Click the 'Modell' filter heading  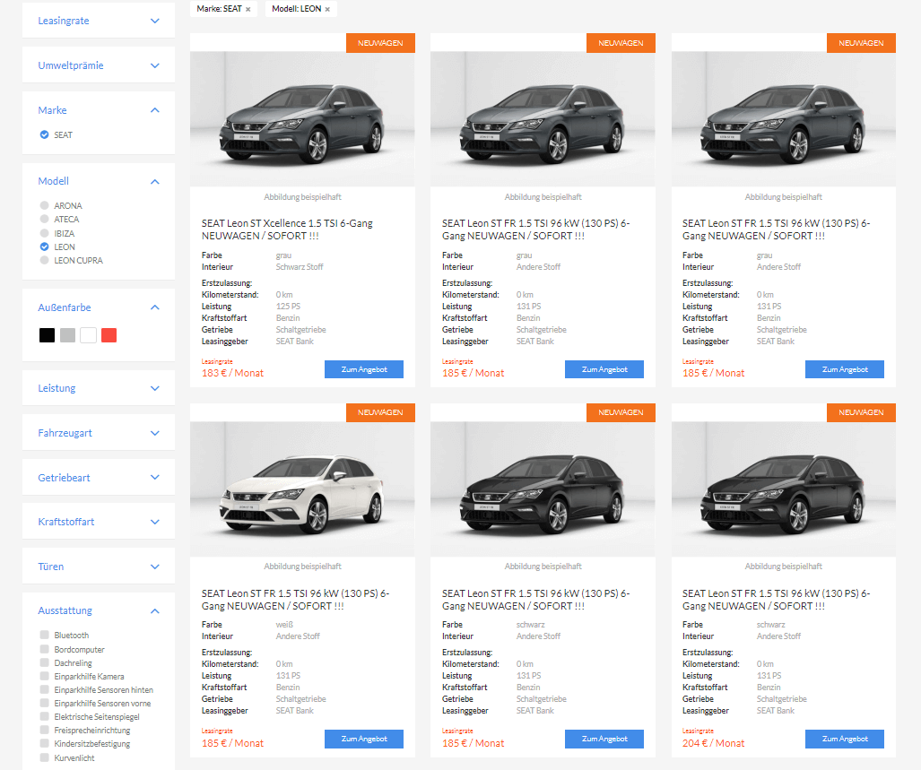point(54,181)
